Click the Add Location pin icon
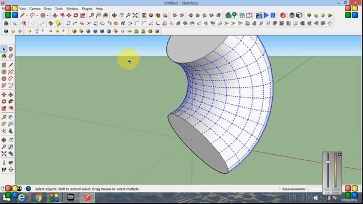Viewport: 363px width, 204px height. pos(234,15)
